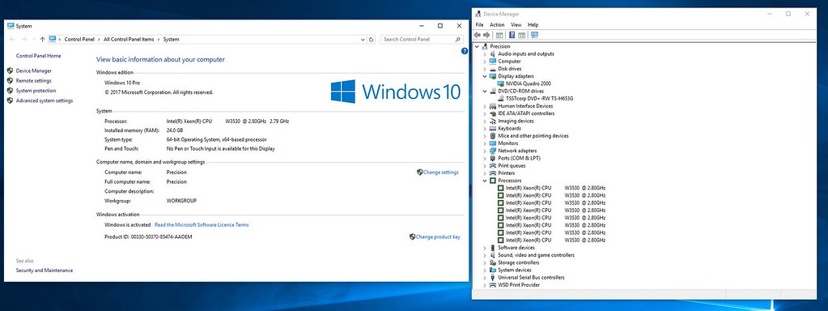Collapse the DVD/CD-ROM drives chevron
Image resolution: width=828 pixels, height=311 pixels.
(485, 91)
